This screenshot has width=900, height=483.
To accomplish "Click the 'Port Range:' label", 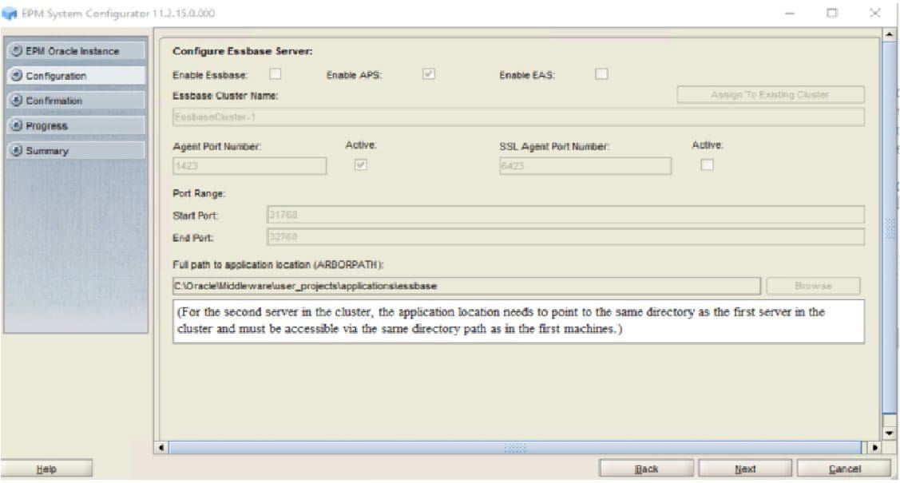I will (199, 193).
